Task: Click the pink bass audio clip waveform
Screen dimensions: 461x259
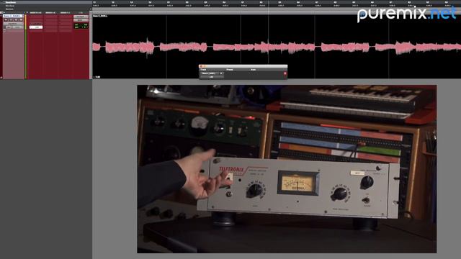Action: [277, 47]
